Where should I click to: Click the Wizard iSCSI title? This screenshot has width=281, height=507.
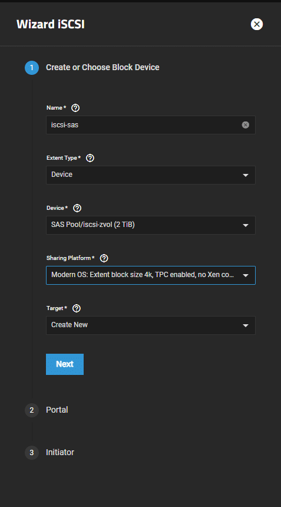tap(51, 25)
